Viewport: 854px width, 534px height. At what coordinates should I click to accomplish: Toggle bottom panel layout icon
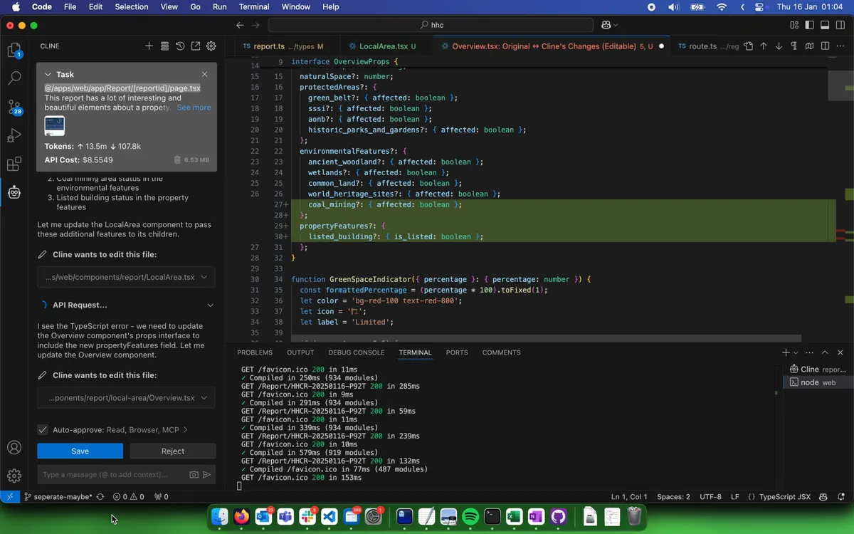coord(825,25)
